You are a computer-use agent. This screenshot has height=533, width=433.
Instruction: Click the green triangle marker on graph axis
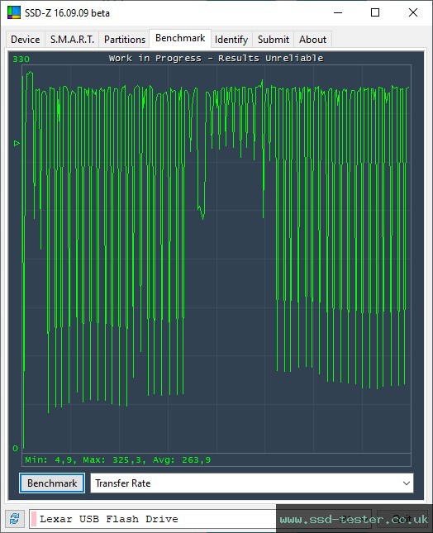(17, 143)
